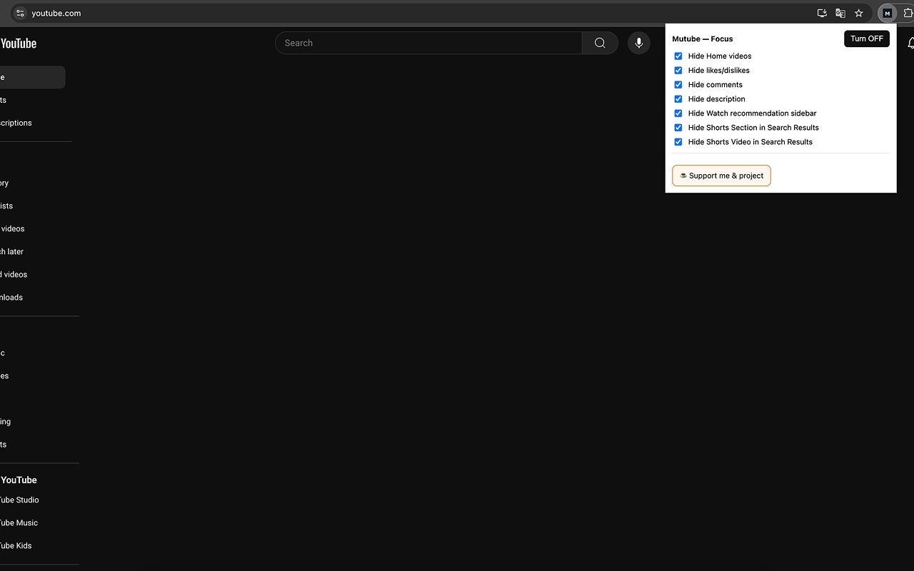Launch YouTube Music via the sidebar
Screen dimensions: 914x571
coord(19,522)
